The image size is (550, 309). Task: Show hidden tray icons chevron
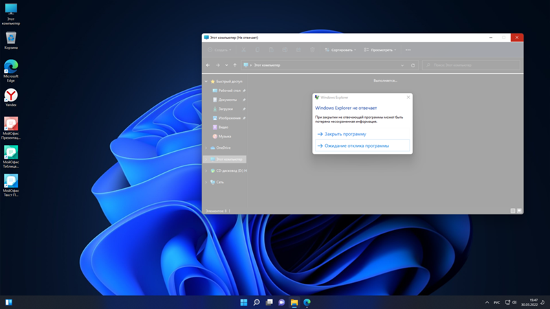487,302
